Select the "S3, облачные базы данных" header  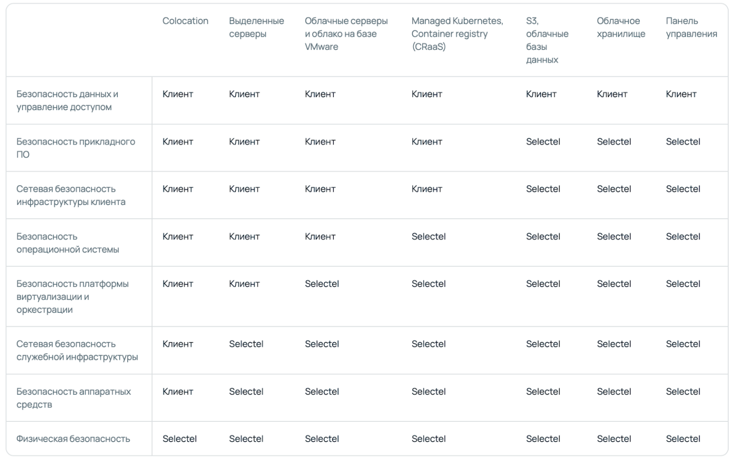coord(547,40)
